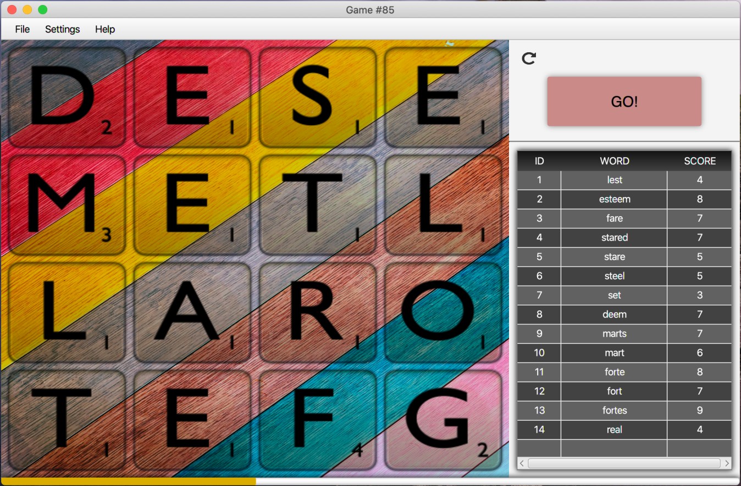Image resolution: width=741 pixels, height=486 pixels.
Task: Open the File menu
Action: (x=21, y=29)
